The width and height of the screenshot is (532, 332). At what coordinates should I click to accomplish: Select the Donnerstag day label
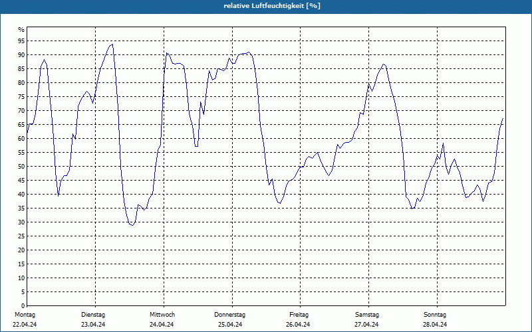(x=229, y=315)
